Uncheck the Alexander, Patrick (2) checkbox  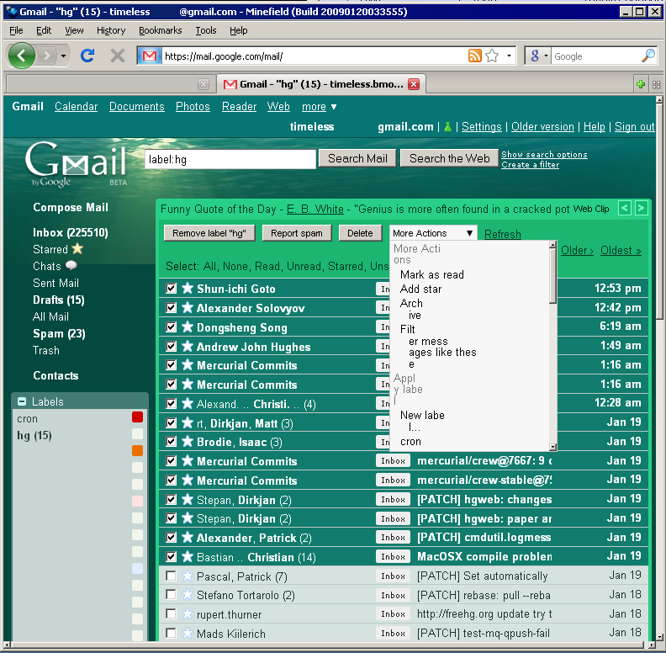(172, 538)
